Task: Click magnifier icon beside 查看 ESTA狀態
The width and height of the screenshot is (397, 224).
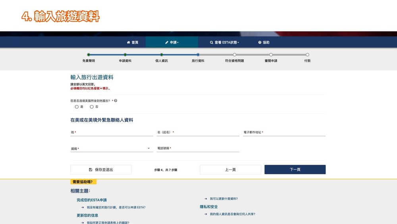Action: pyautogui.click(x=212, y=42)
